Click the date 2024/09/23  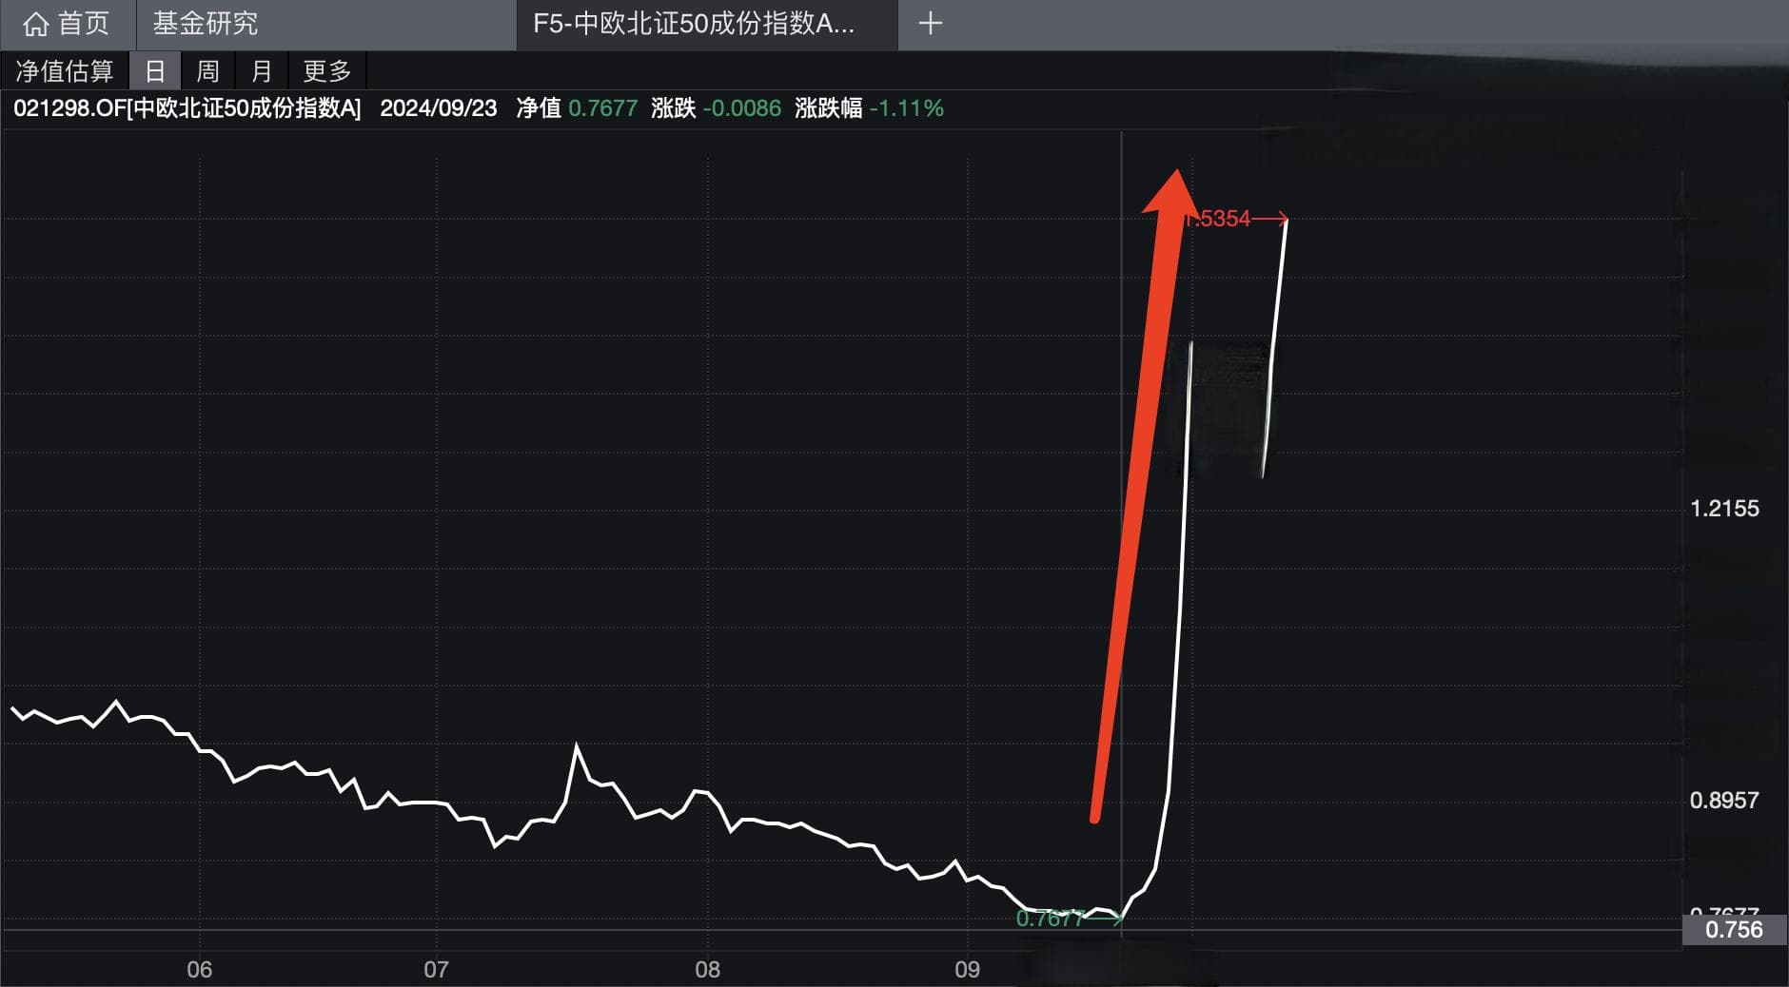(x=439, y=108)
